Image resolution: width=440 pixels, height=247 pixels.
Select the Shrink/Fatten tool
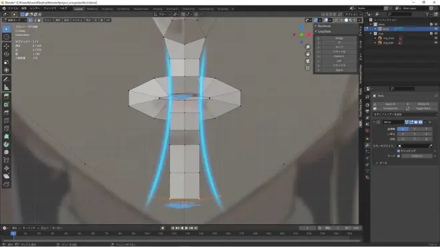(x=7, y=168)
